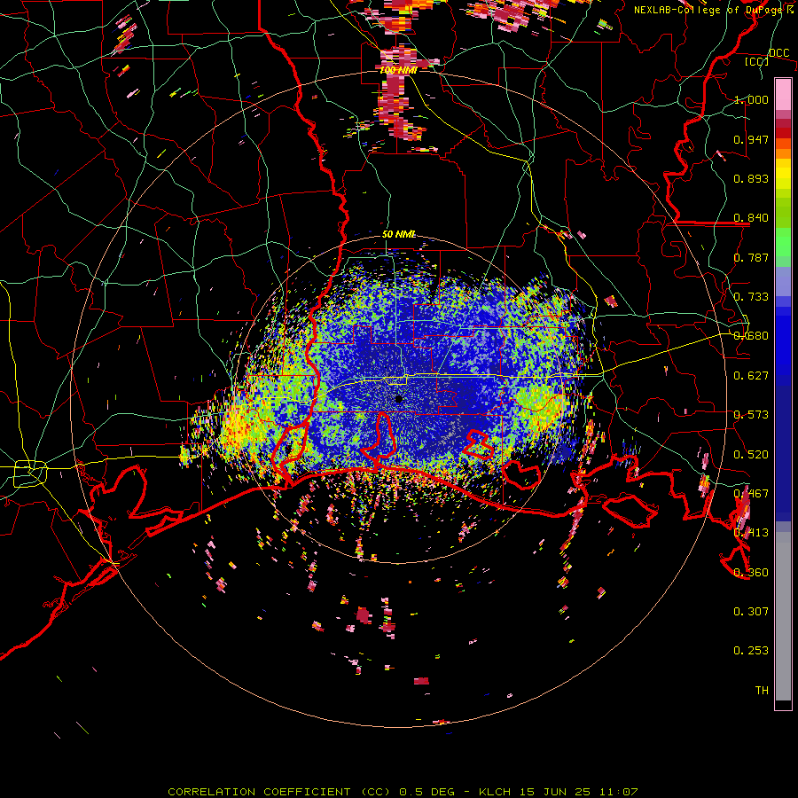
Task: Select the 0.467 legend value
Action: (x=751, y=494)
